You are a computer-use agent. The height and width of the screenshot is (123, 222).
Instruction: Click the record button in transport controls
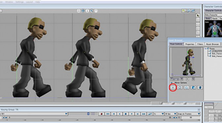click(101, 114)
